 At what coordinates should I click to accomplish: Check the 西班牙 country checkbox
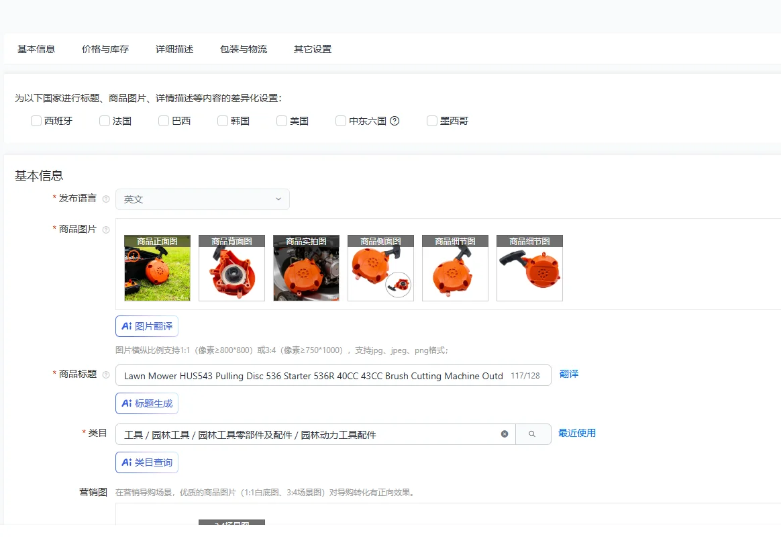36,121
